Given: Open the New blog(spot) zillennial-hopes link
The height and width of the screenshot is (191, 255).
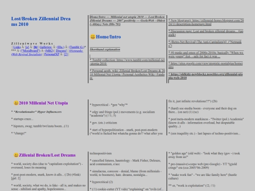Looking at the screenshot, I should tap(206, 22).
